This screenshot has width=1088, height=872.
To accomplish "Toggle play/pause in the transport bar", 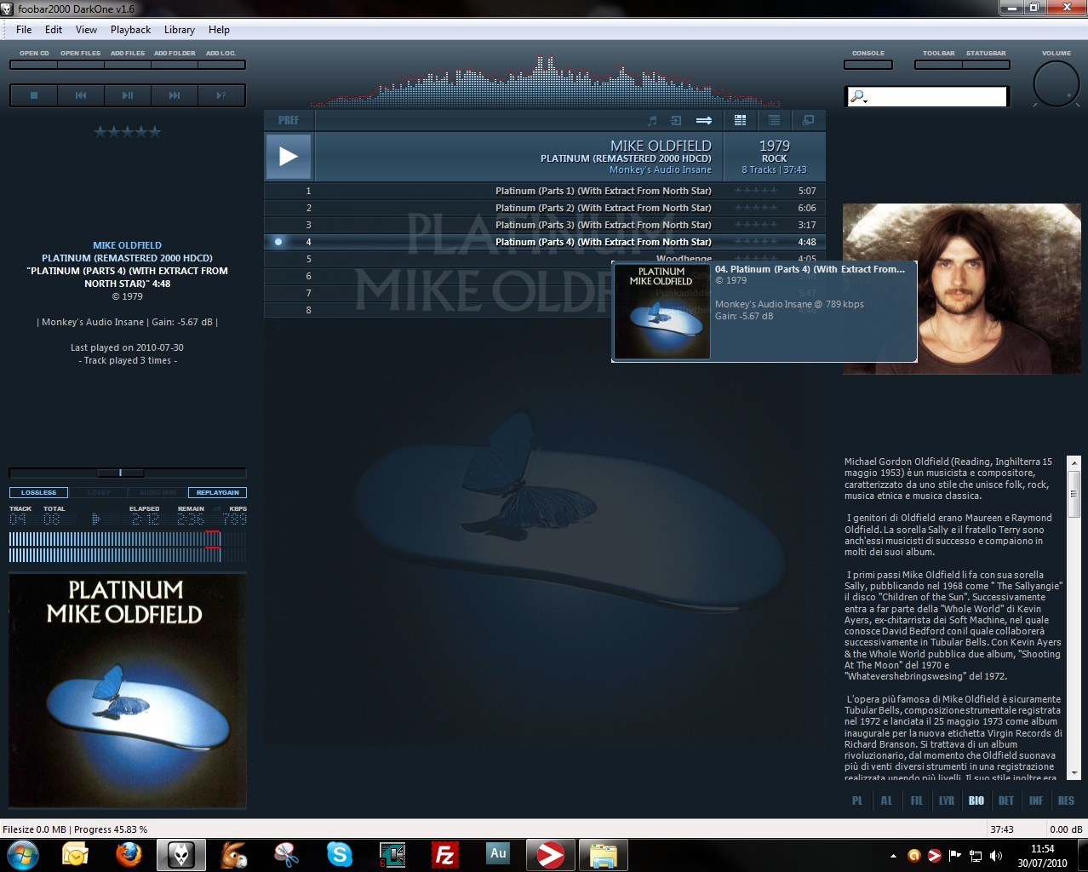I will tap(128, 95).
